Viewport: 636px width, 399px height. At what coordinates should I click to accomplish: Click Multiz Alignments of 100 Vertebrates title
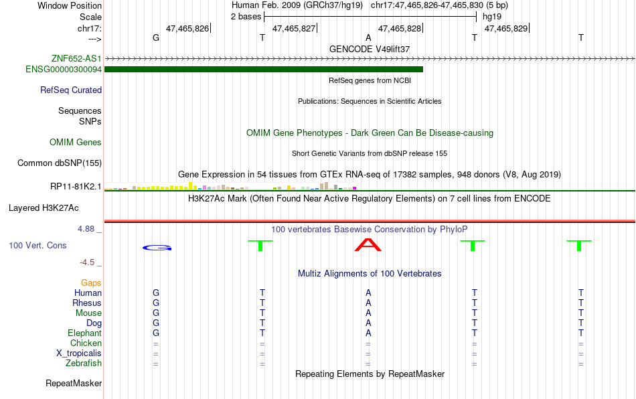point(370,274)
